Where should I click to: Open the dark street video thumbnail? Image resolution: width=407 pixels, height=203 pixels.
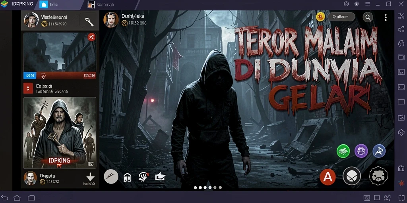click(x=60, y=52)
